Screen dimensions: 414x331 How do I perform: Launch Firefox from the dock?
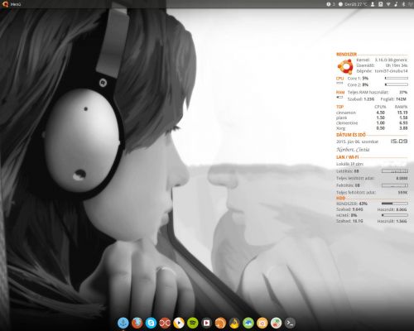(137, 323)
